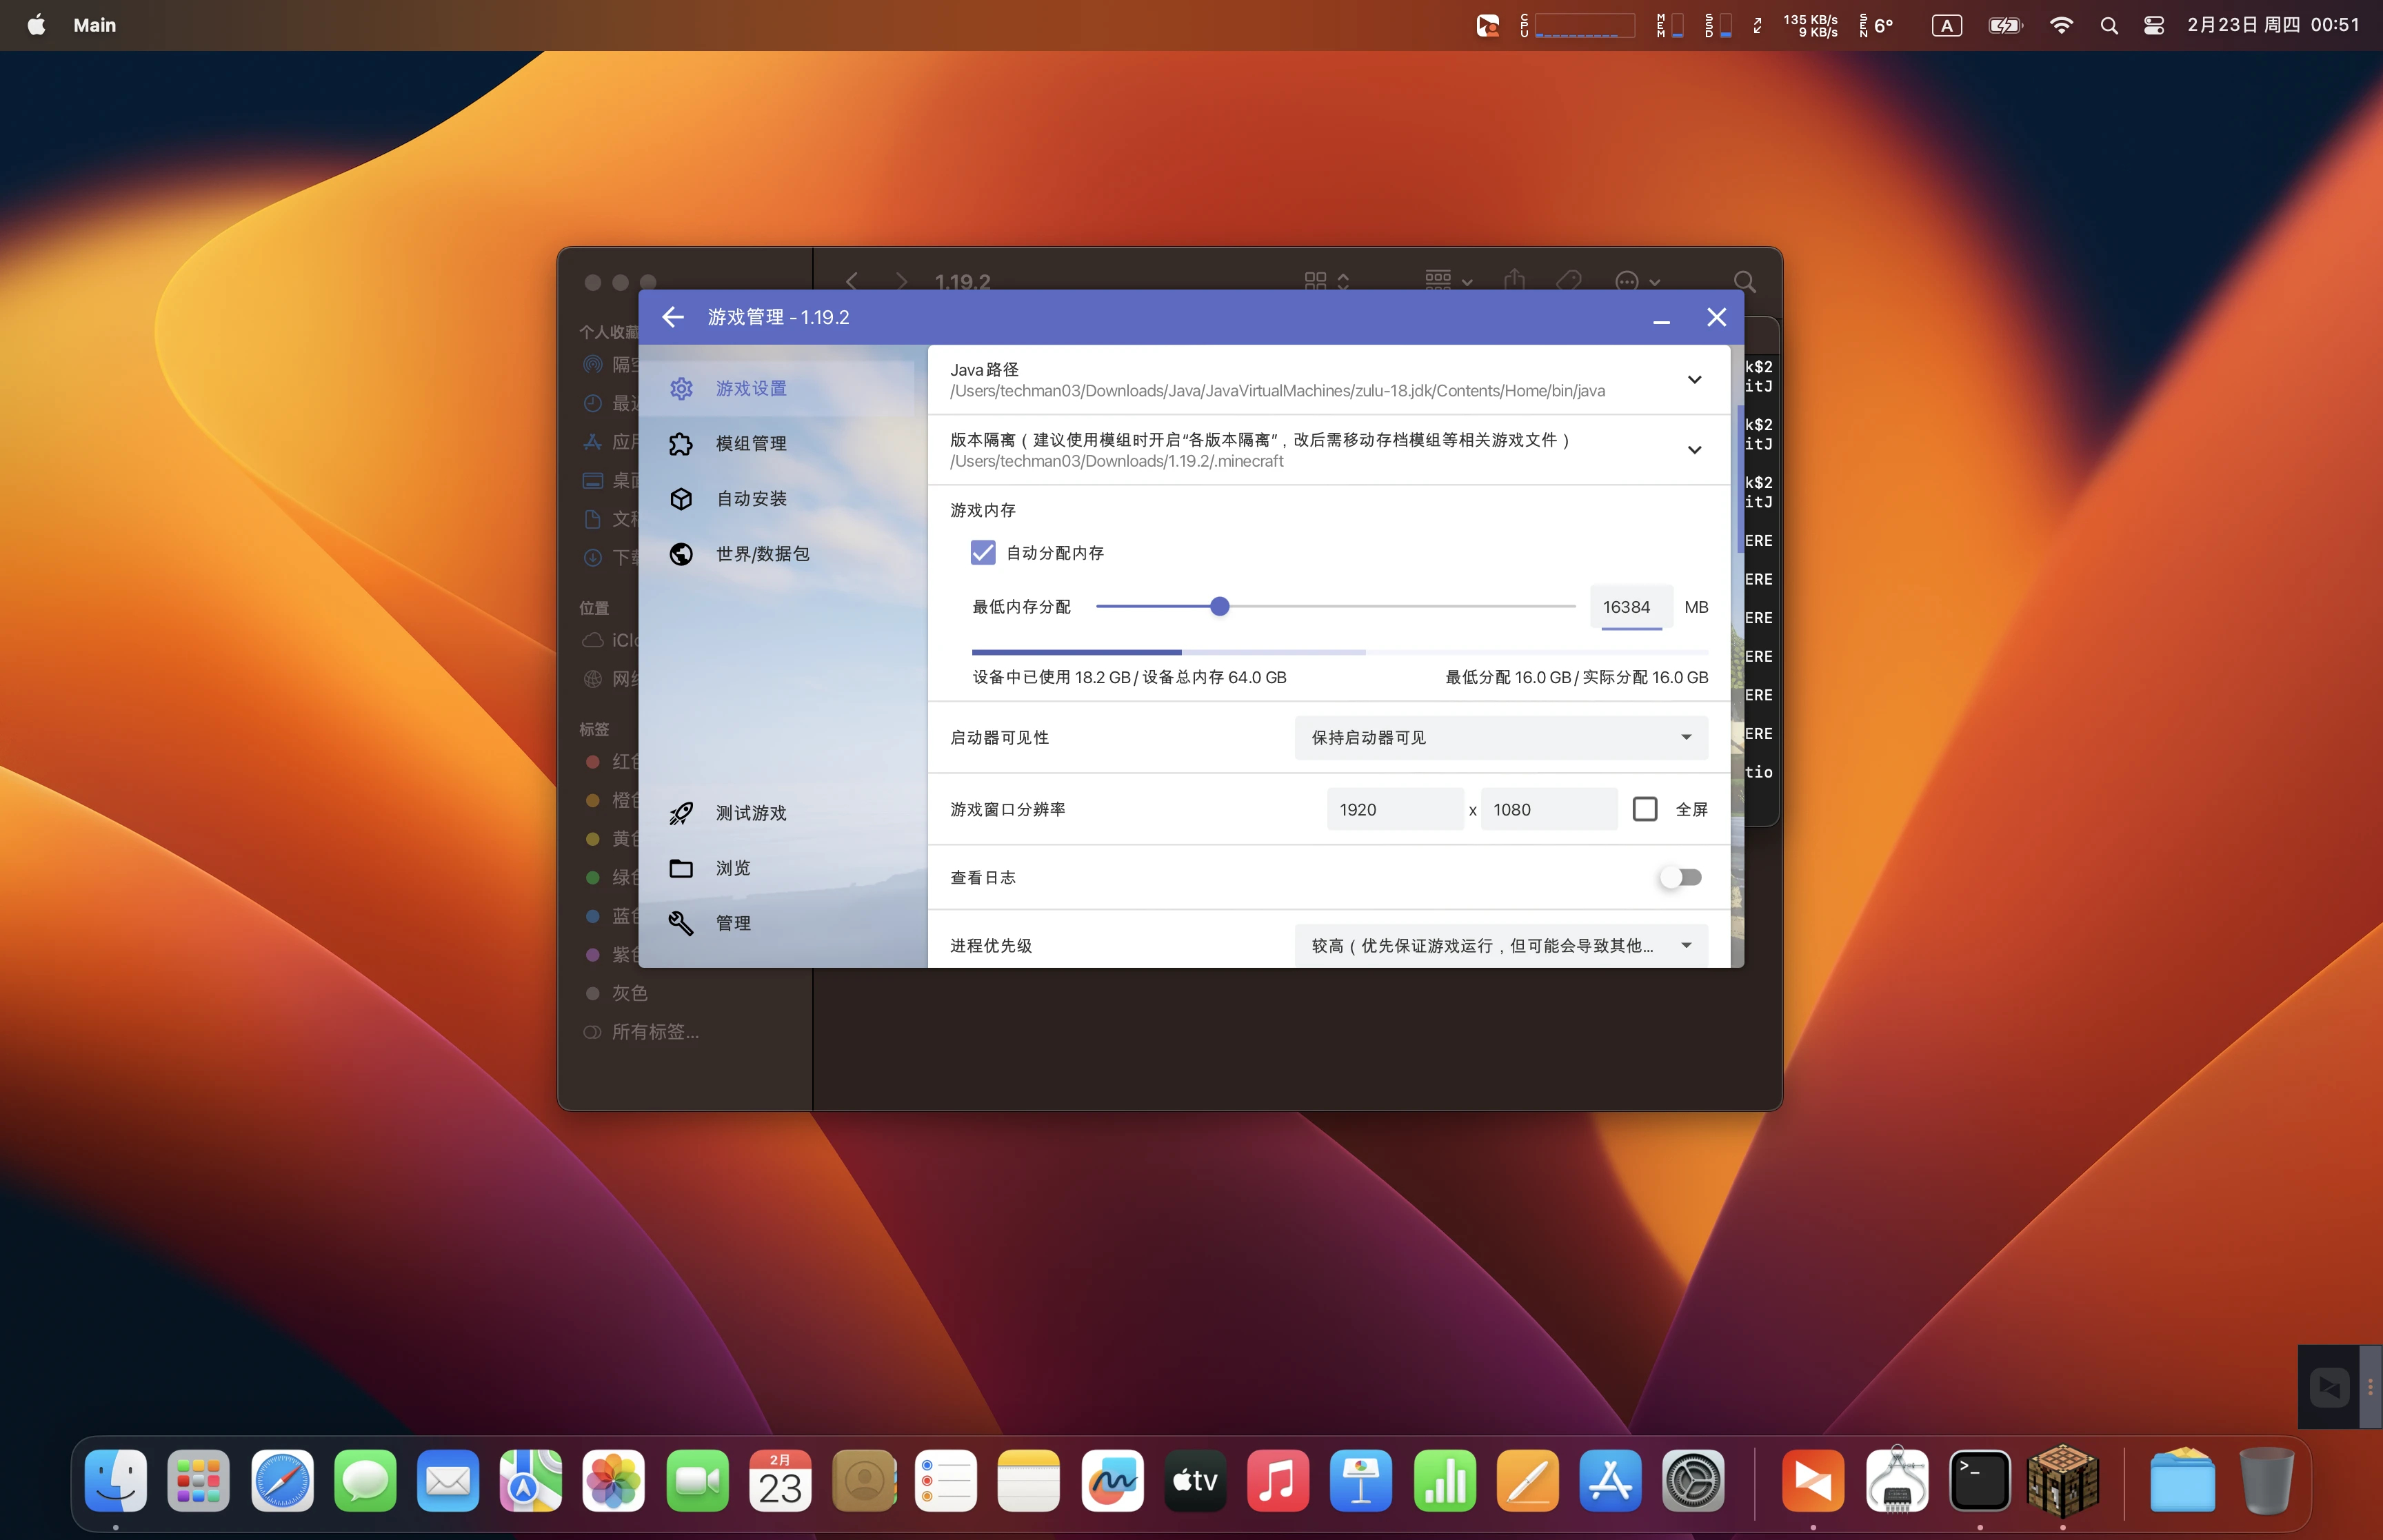Click 浏览 folder entry
Viewport: 2383px width, 1540px height.
click(776, 868)
